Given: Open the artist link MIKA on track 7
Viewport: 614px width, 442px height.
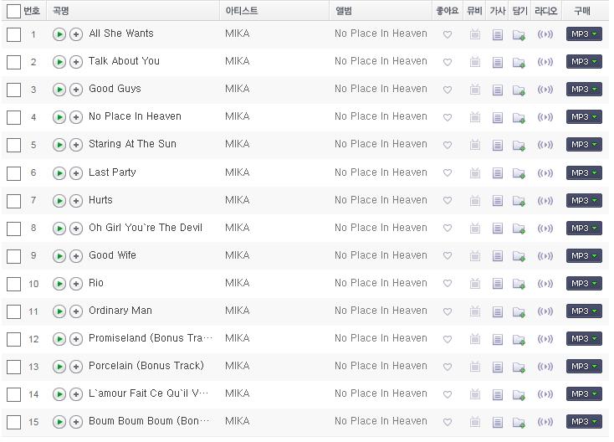Looking at the screenshot, I should 238,200.
